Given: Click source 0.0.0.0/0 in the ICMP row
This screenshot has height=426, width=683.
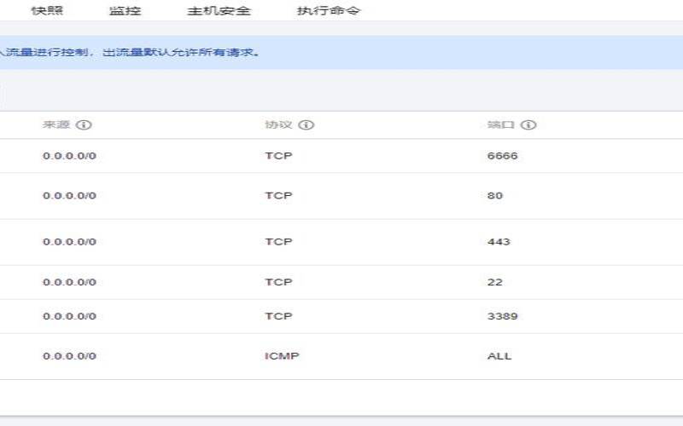Looking at the screenshot, I should 69,356.
